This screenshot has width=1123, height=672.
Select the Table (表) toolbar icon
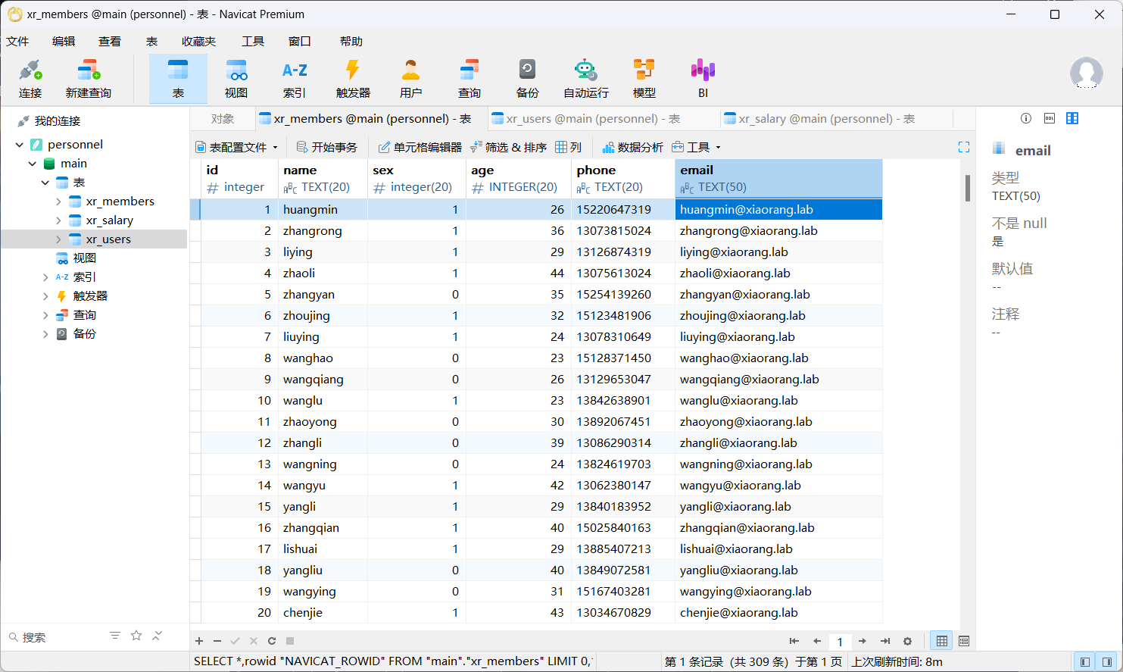point(178,79)
